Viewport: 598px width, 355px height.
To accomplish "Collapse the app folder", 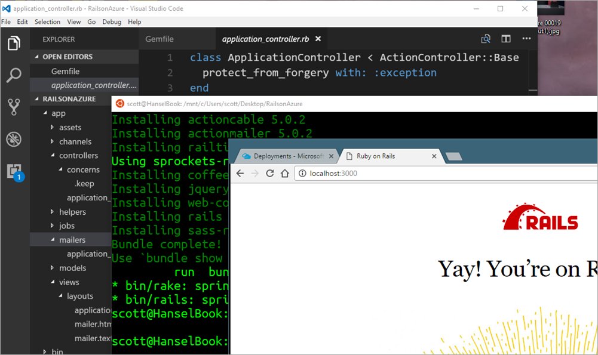I will pyautogui.click(x=45, y=113).
